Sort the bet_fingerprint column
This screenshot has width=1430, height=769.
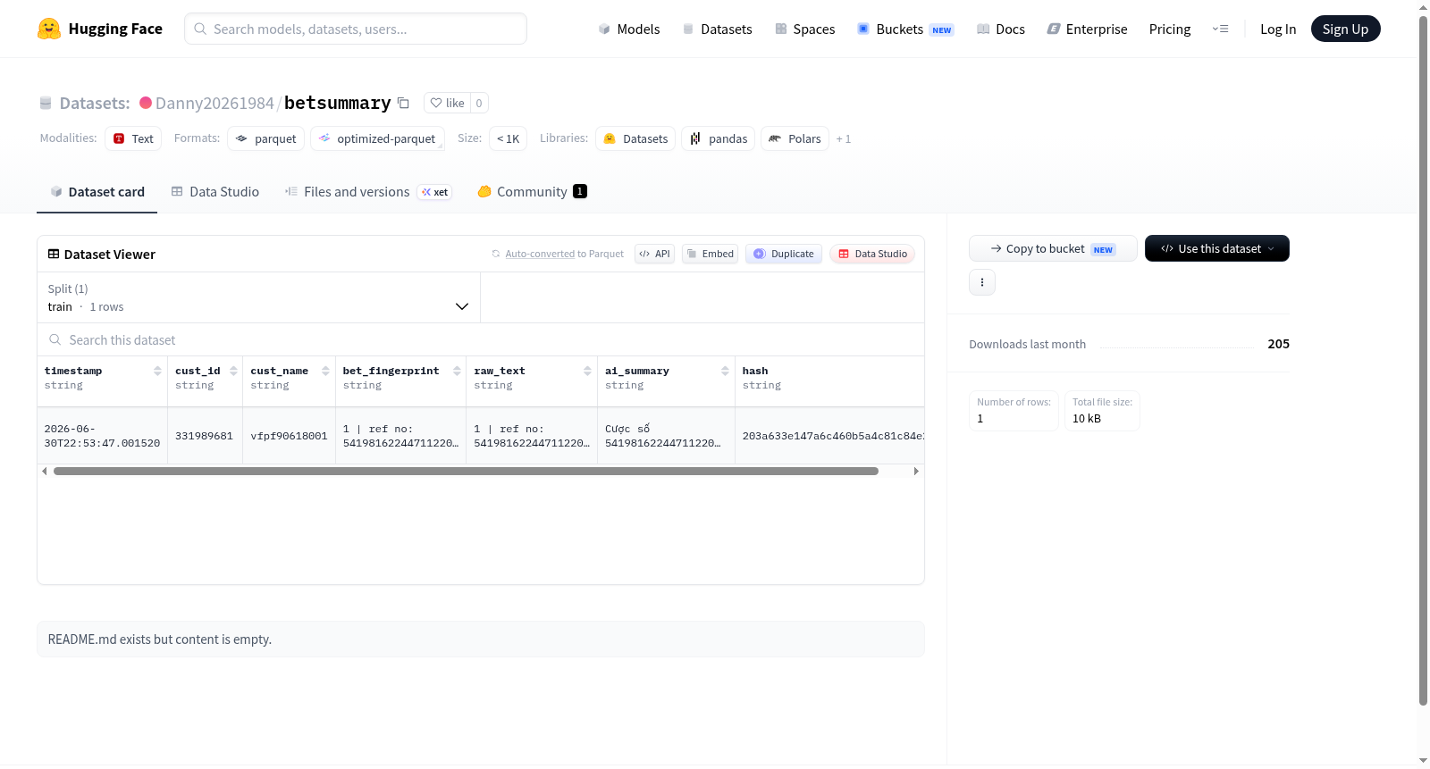coord(457,371)
